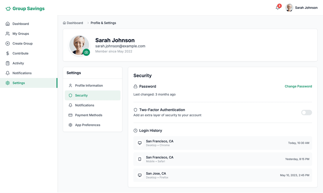
Task: Open My Groups from the sidebar
Action: 21,34
